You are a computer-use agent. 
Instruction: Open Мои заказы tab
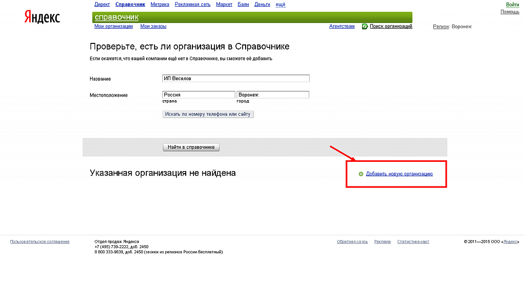[154, 27]
